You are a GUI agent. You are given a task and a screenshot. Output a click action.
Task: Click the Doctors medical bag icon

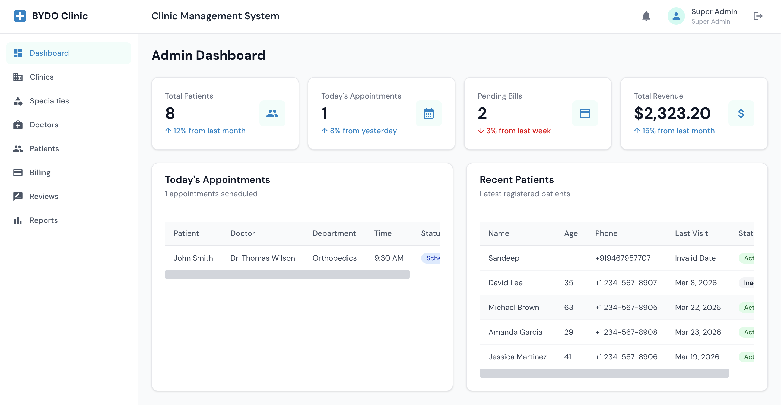pos(18,125)
